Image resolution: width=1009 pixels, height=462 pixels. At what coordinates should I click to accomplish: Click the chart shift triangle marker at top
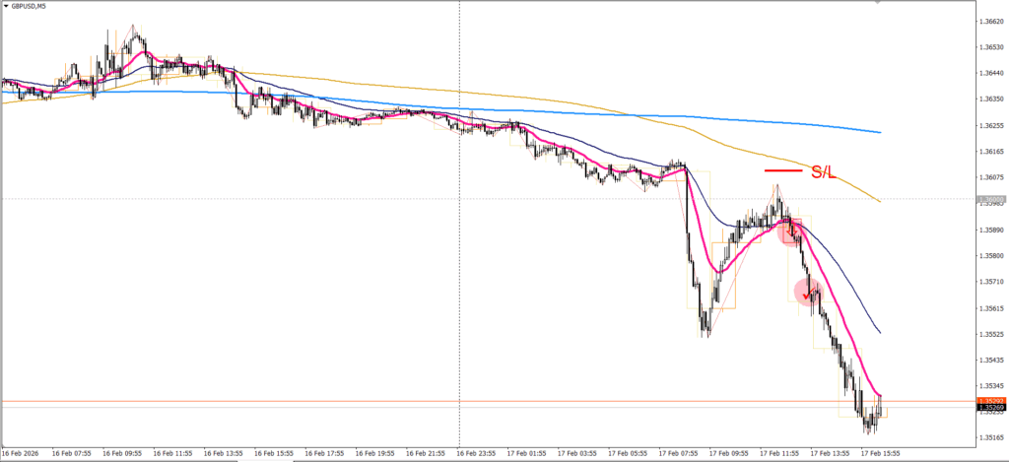(x=879, y=3)
